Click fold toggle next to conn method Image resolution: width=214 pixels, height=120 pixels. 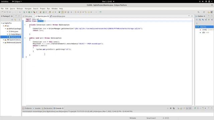tap(25, 25)
